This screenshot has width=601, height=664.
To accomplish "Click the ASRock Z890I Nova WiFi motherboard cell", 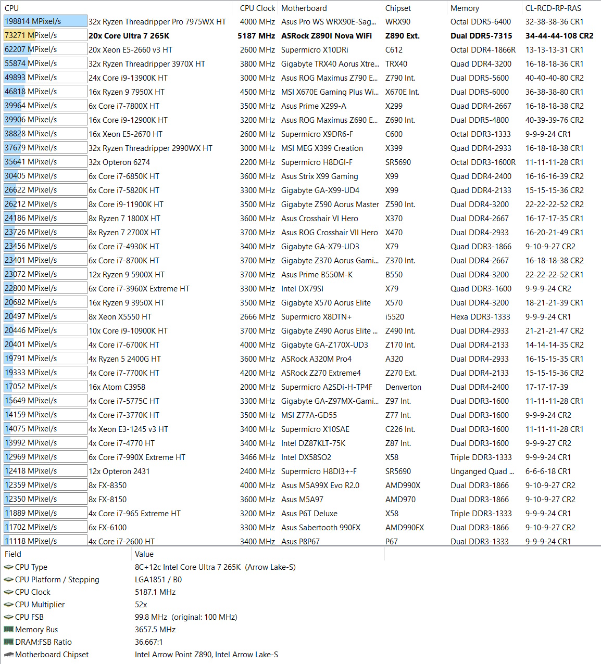I will click(327, 36).
